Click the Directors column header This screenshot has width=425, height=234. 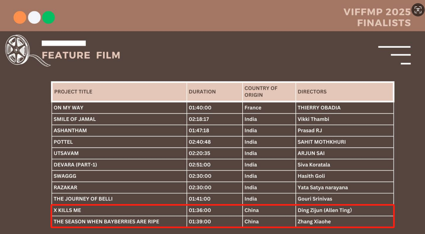pyautogui.click(x=312, y=92)
